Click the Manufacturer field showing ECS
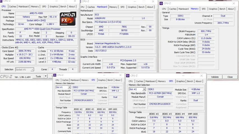This screenshot has height=134, width=239. [x=124, y=15]
